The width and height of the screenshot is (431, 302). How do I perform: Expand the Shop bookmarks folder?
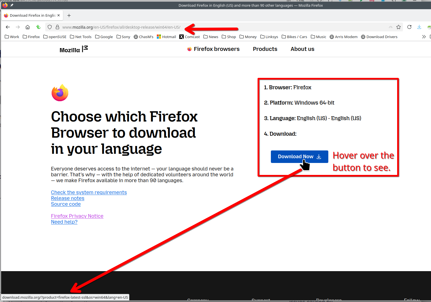(x=229, y=37)
